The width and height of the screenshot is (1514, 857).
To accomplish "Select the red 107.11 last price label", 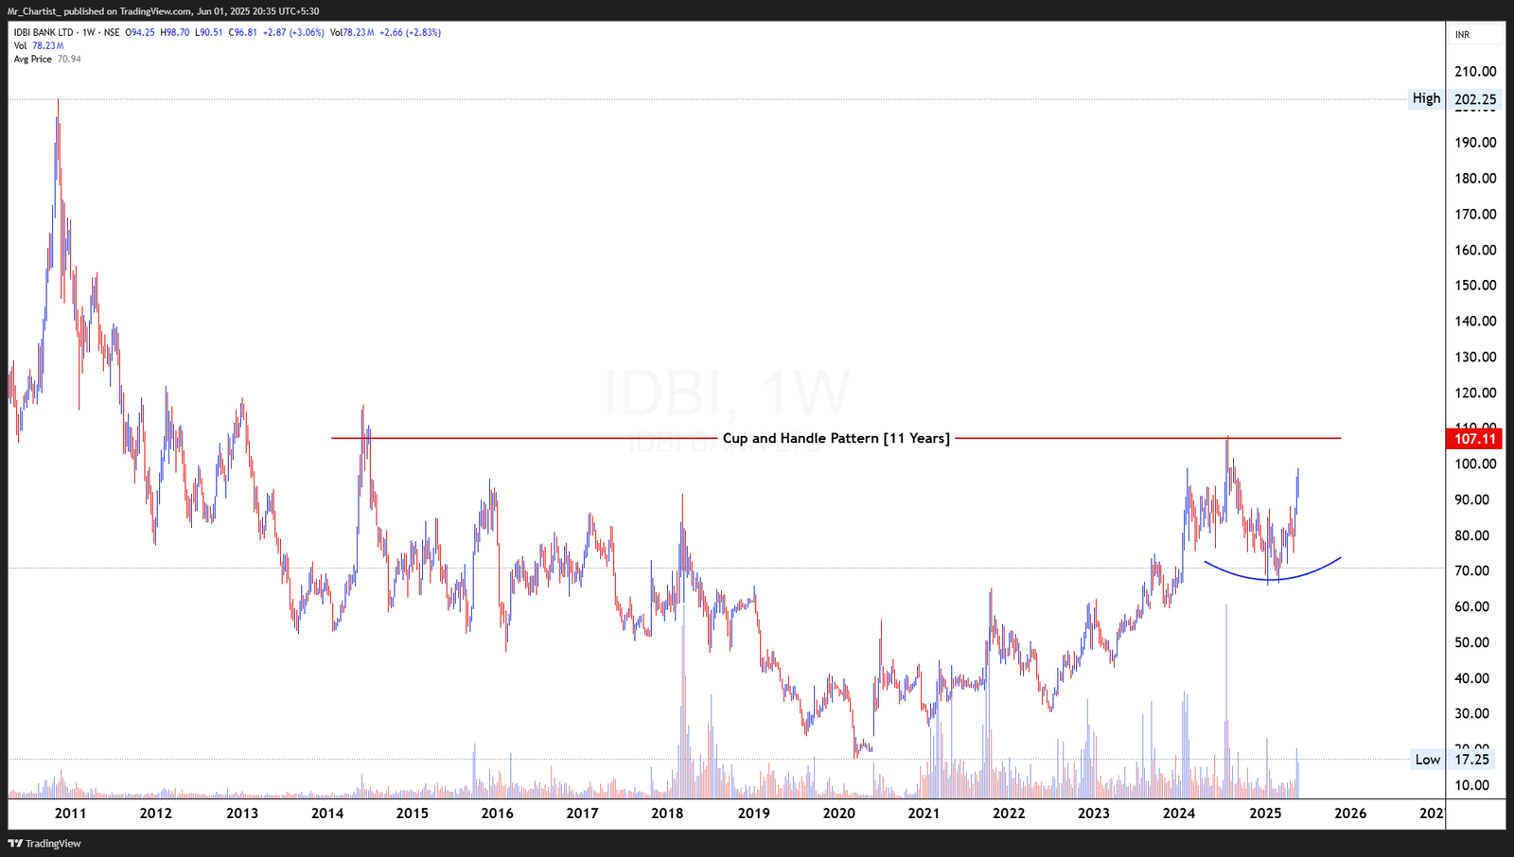I will [x=1473, y=438].
